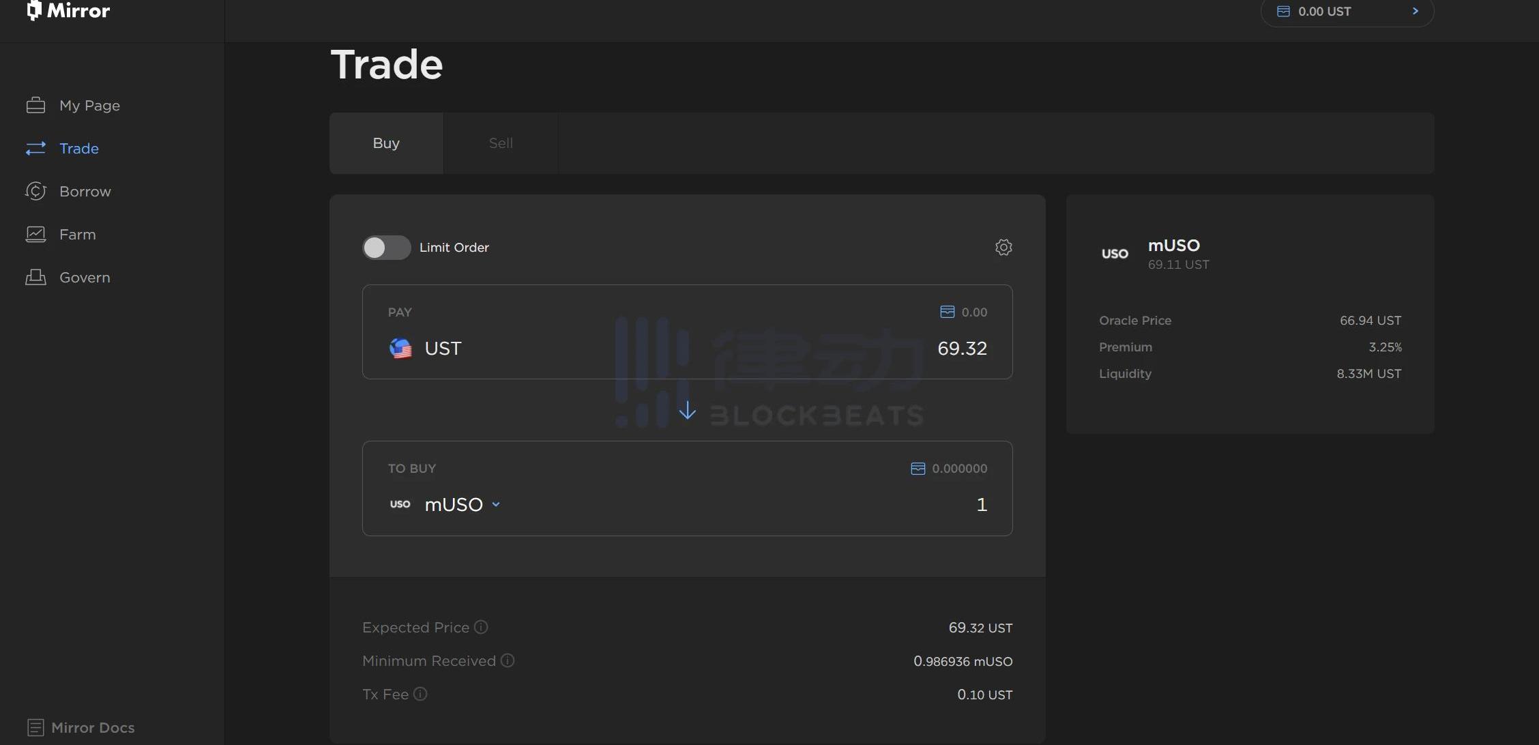
Task: Click the swap direction down arrow
Action: (x=688, y=409)
